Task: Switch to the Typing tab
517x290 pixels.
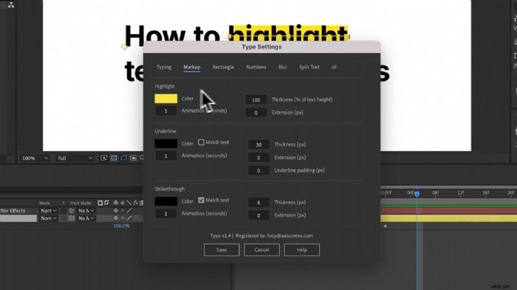Action: (164, 67)
